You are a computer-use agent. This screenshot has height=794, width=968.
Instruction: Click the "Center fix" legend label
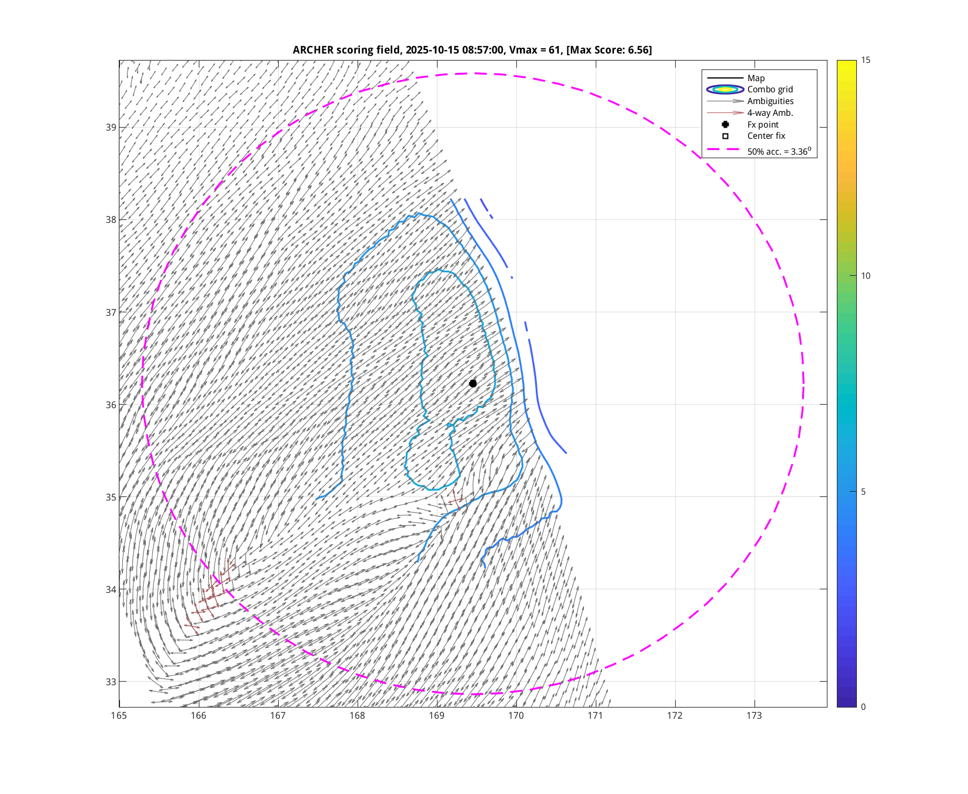pos(766,136)
